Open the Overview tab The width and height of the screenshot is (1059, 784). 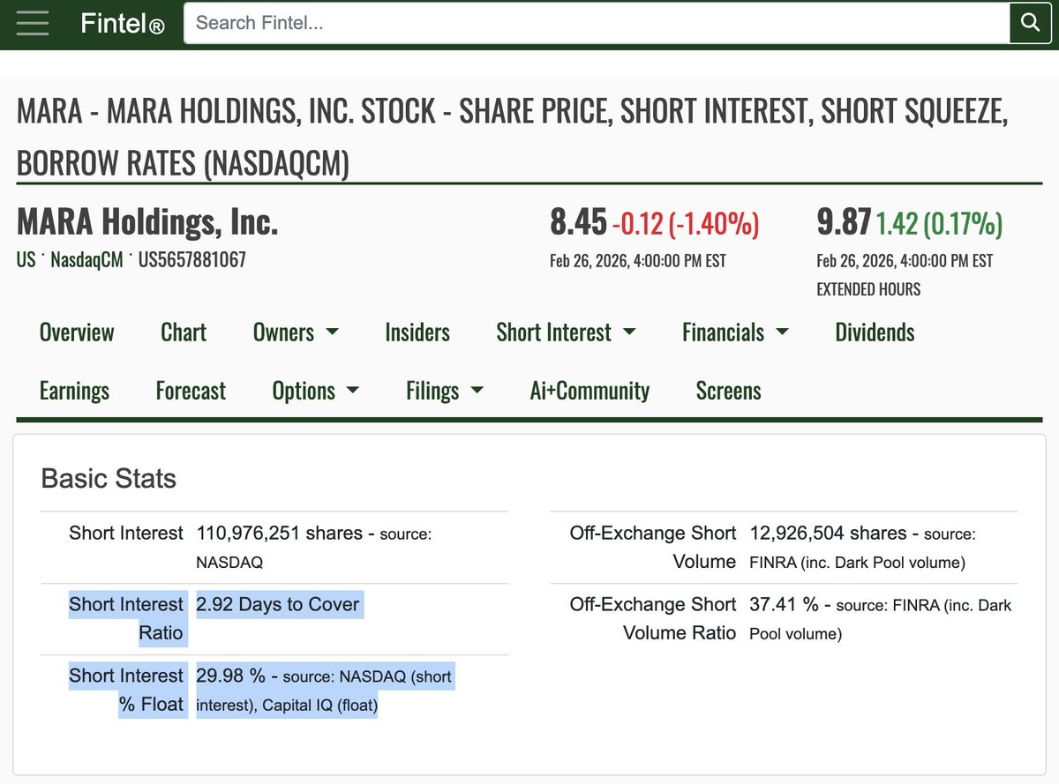77,332
